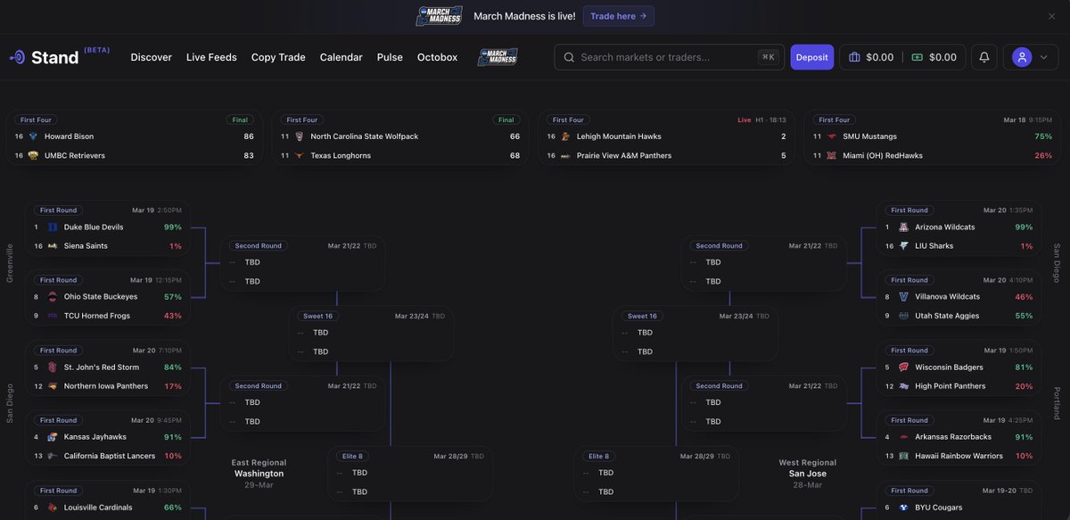The width and height of the screenshot is (1070, 520).
Task: Select Miami (OH) RedHawks 26% odds
Action: (1043, 155)
